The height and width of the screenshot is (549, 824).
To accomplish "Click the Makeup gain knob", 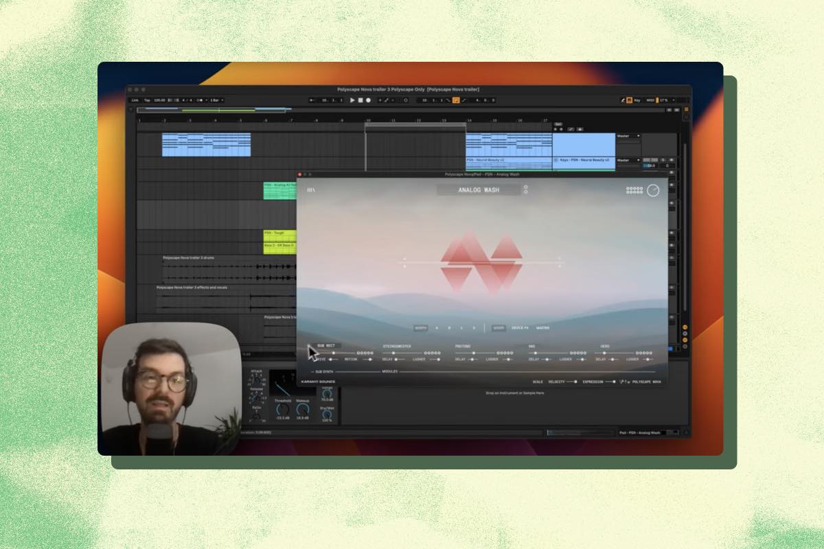I will click(302, 410).
